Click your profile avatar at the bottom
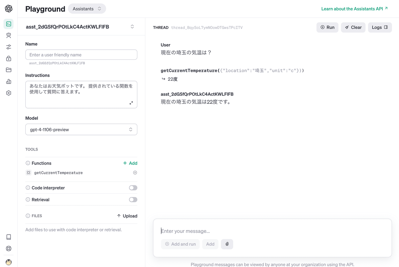The height and width of the screenshot is (267, 399). [x=8, y=262]
